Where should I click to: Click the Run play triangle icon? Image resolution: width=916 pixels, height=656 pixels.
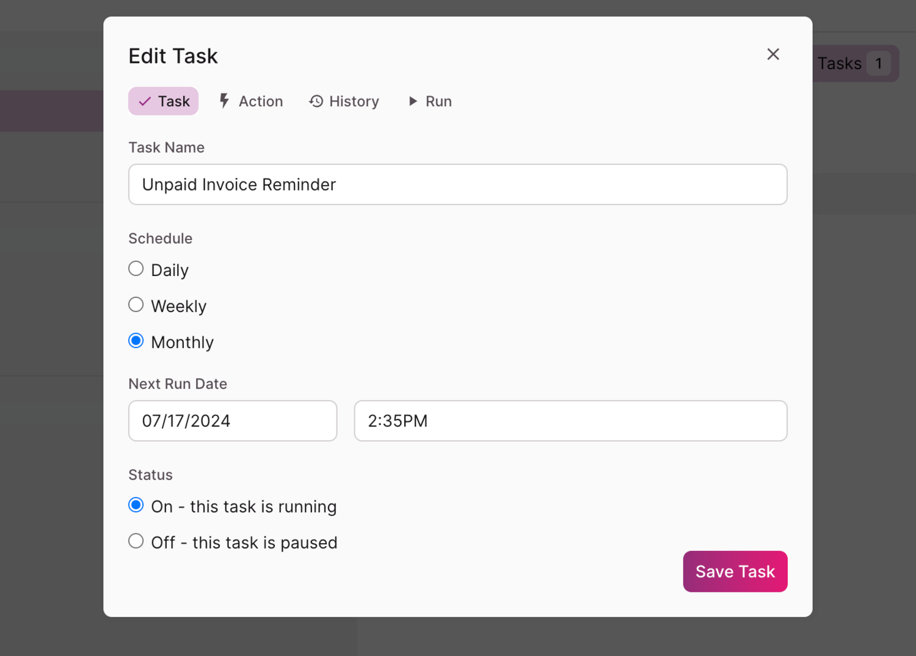pos(413,101)
